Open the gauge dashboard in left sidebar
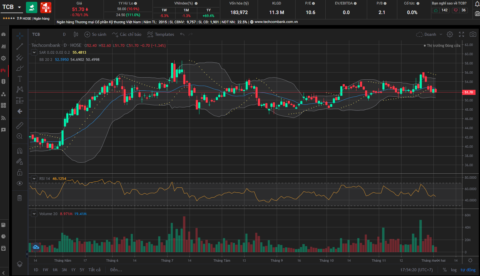The image size is (480, 276). [4, 35]
